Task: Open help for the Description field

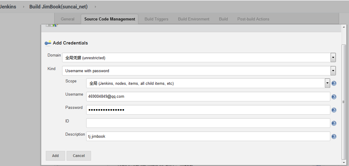Action: click(334, 137)
